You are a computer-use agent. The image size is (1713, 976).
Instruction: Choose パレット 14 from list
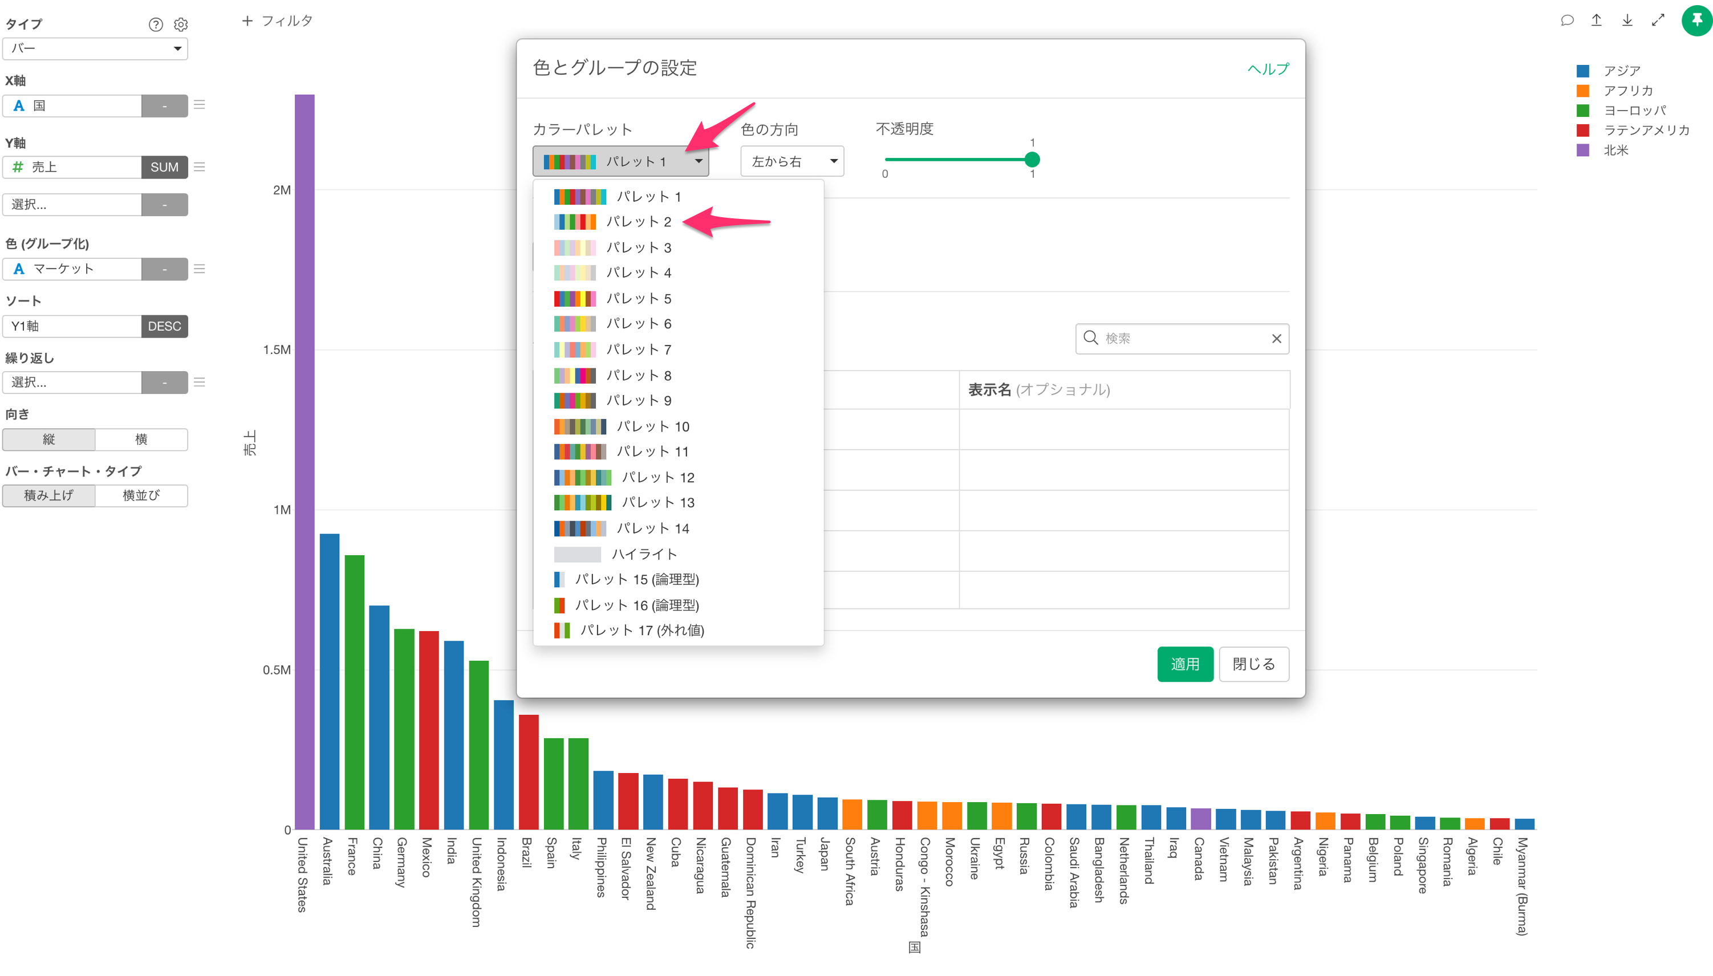[678, 529]
